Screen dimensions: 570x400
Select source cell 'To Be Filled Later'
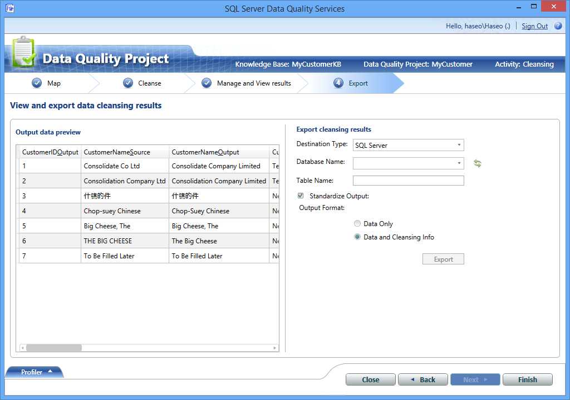click(125, 256)
